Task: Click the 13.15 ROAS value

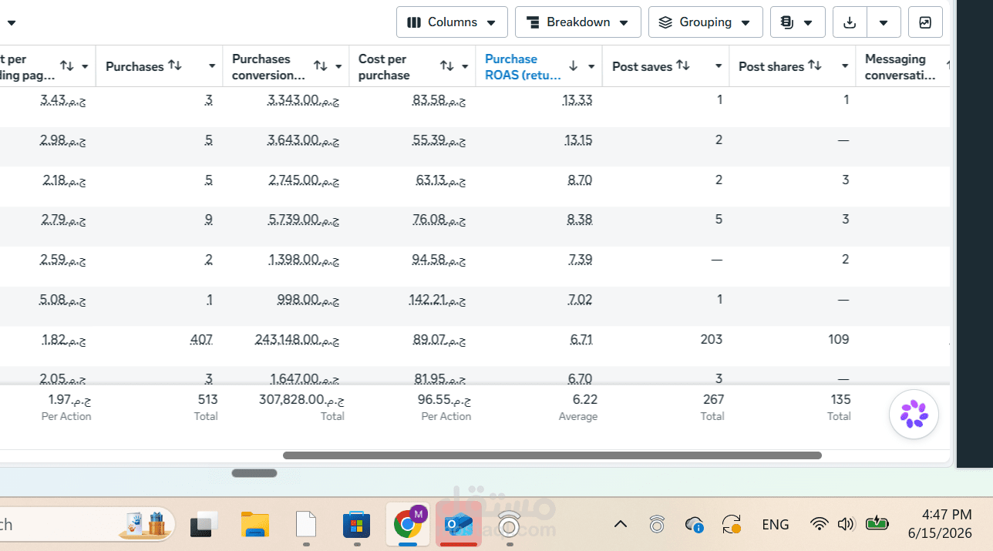Action: click(x=578, y=139)
